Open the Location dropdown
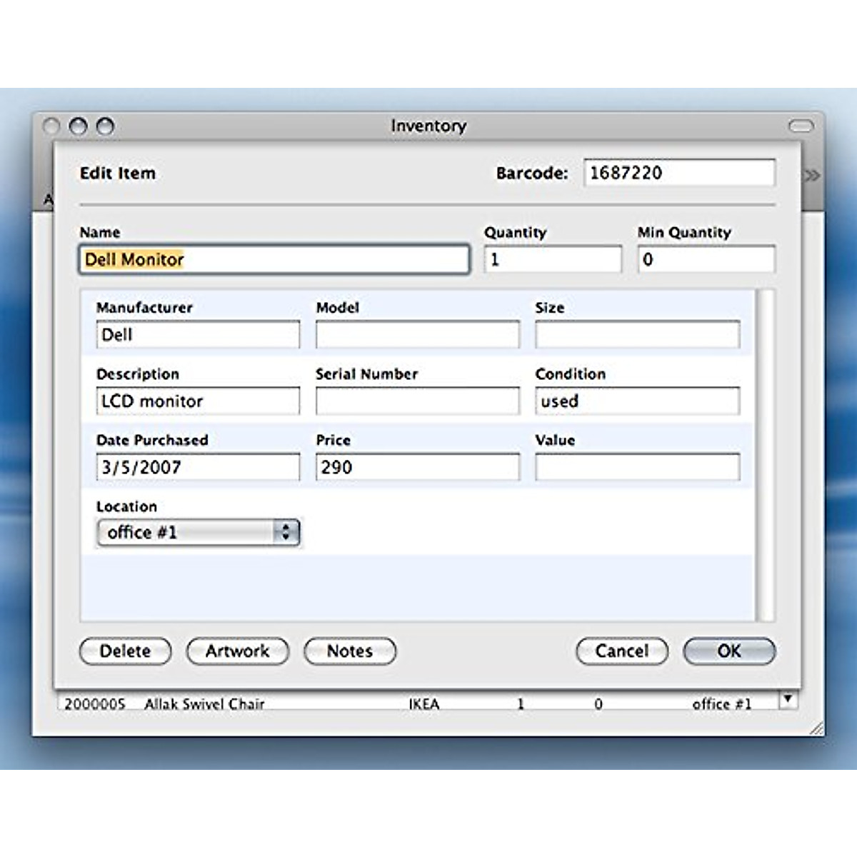This screenshot has width=857, height=857. coord(199,533)
